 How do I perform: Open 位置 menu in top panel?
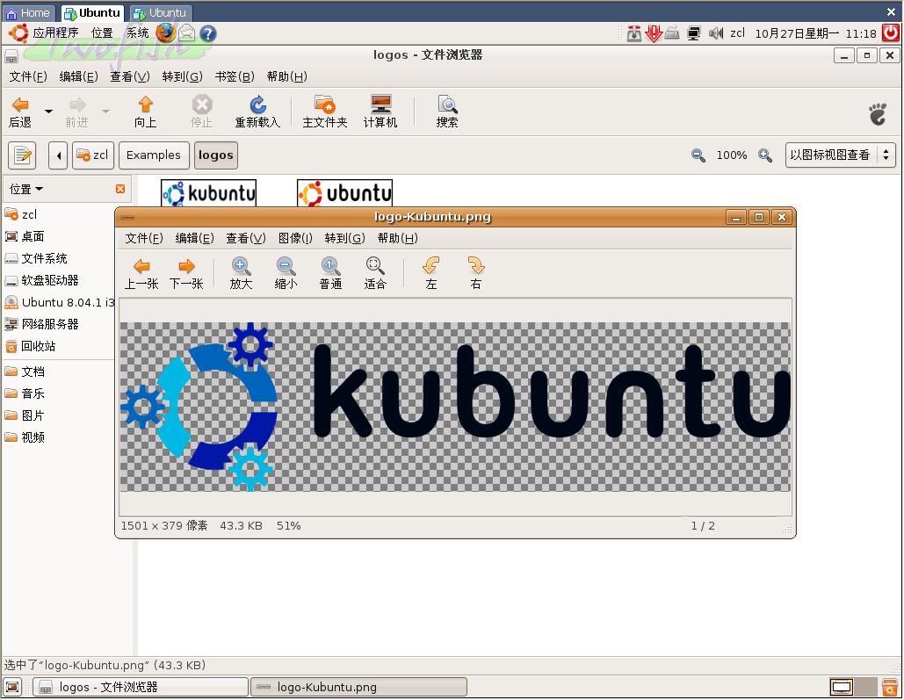coord(102,32)
